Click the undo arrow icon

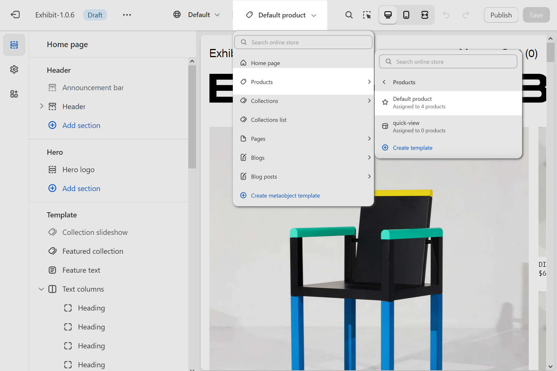pyautogui.click(x=446, y=15)
